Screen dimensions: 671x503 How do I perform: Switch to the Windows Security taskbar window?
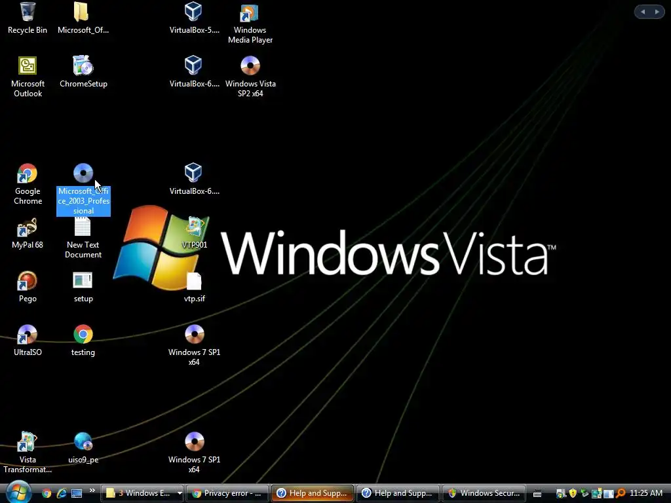click(484, 493)
